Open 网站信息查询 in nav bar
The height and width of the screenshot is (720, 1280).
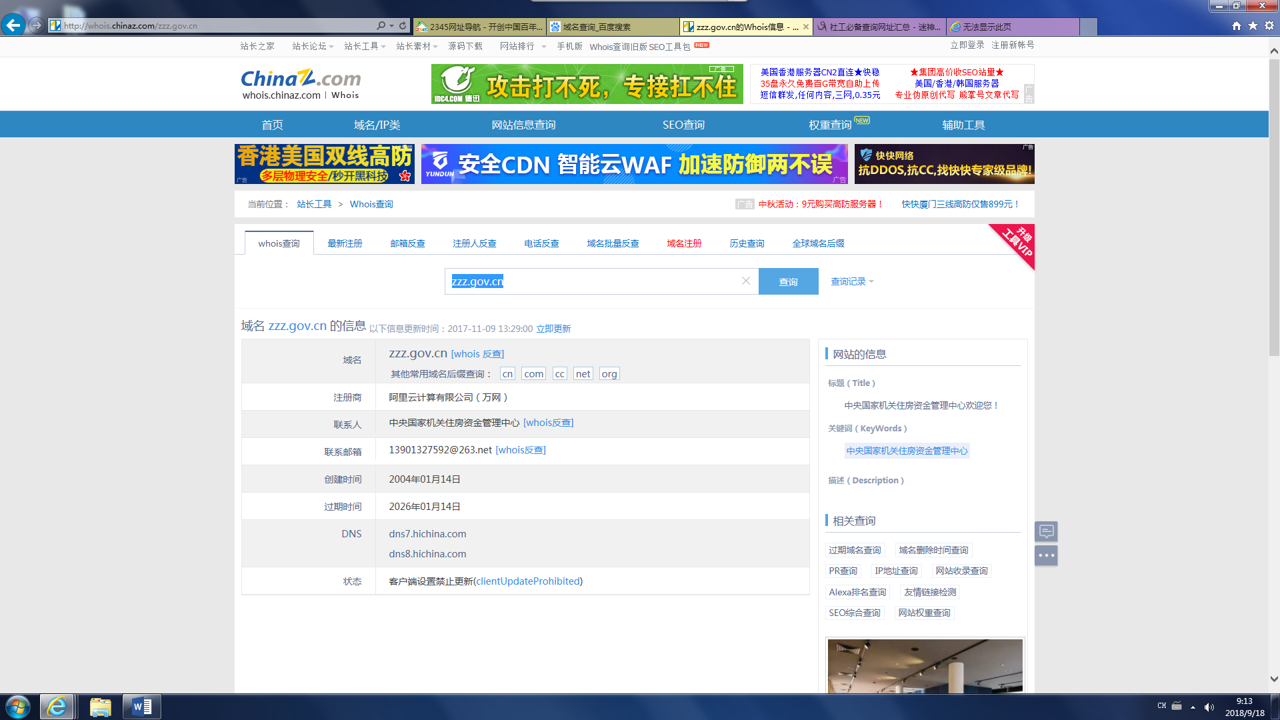pos(523,125)
